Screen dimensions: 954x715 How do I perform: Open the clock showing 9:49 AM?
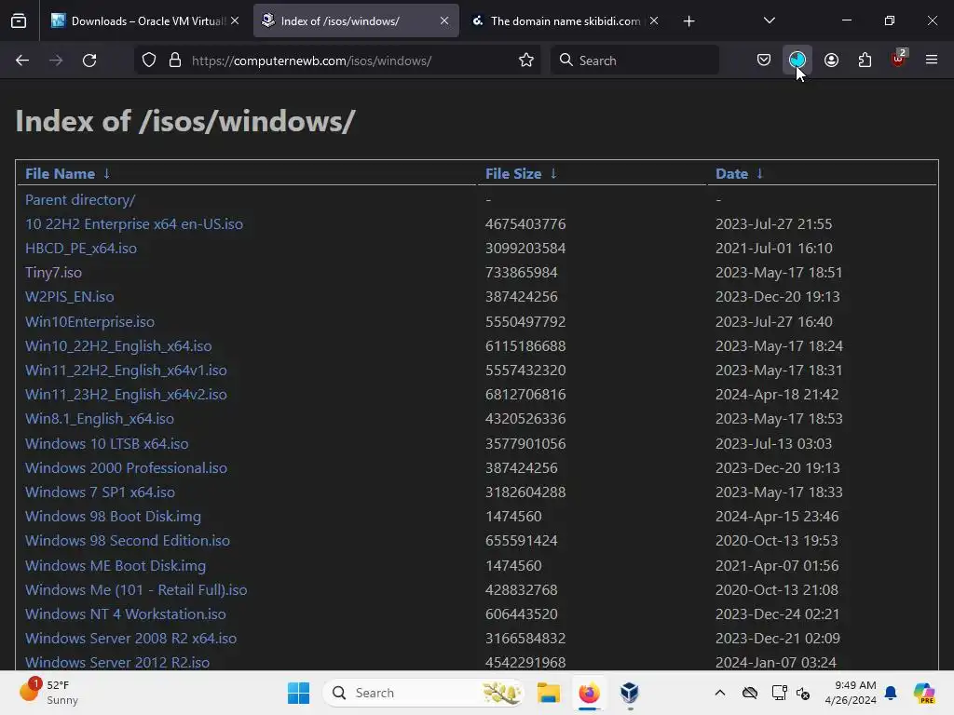[851, 693]
